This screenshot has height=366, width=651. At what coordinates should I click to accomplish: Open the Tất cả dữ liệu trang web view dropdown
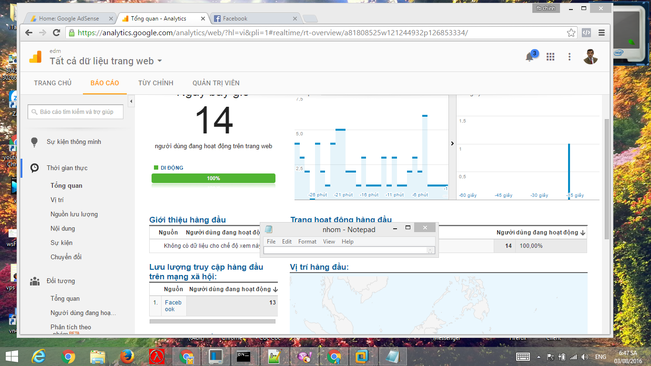point(106,61)
